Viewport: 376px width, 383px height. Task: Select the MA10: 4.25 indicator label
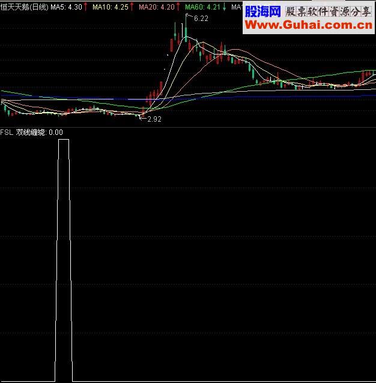pos(111,7)
